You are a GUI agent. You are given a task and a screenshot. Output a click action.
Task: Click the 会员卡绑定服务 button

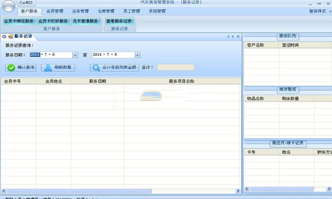click(19, 21)
